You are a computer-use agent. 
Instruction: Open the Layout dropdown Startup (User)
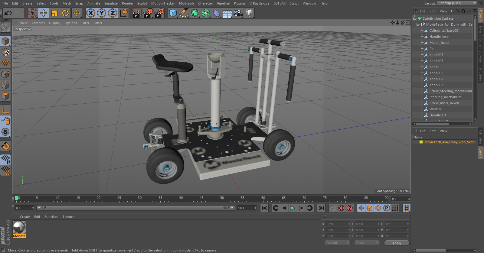[x=457, y=3]
